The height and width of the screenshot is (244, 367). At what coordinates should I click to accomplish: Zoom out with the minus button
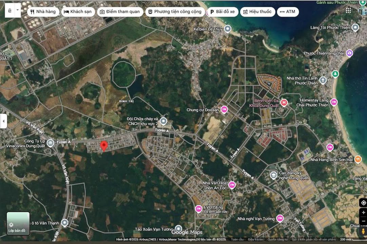tap(363, 221)
